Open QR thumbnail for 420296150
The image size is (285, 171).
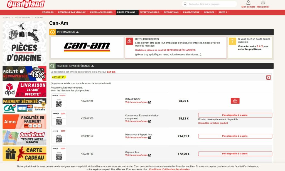[x=59, y=136]
